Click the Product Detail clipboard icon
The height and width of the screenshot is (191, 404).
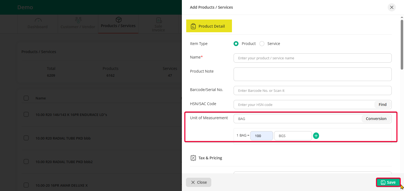(193, 26)
